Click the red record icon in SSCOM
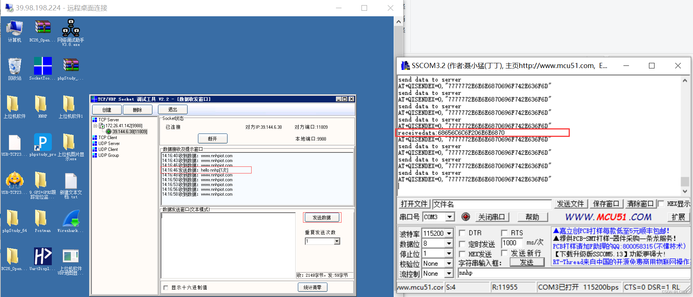 [x=466, y=217]
